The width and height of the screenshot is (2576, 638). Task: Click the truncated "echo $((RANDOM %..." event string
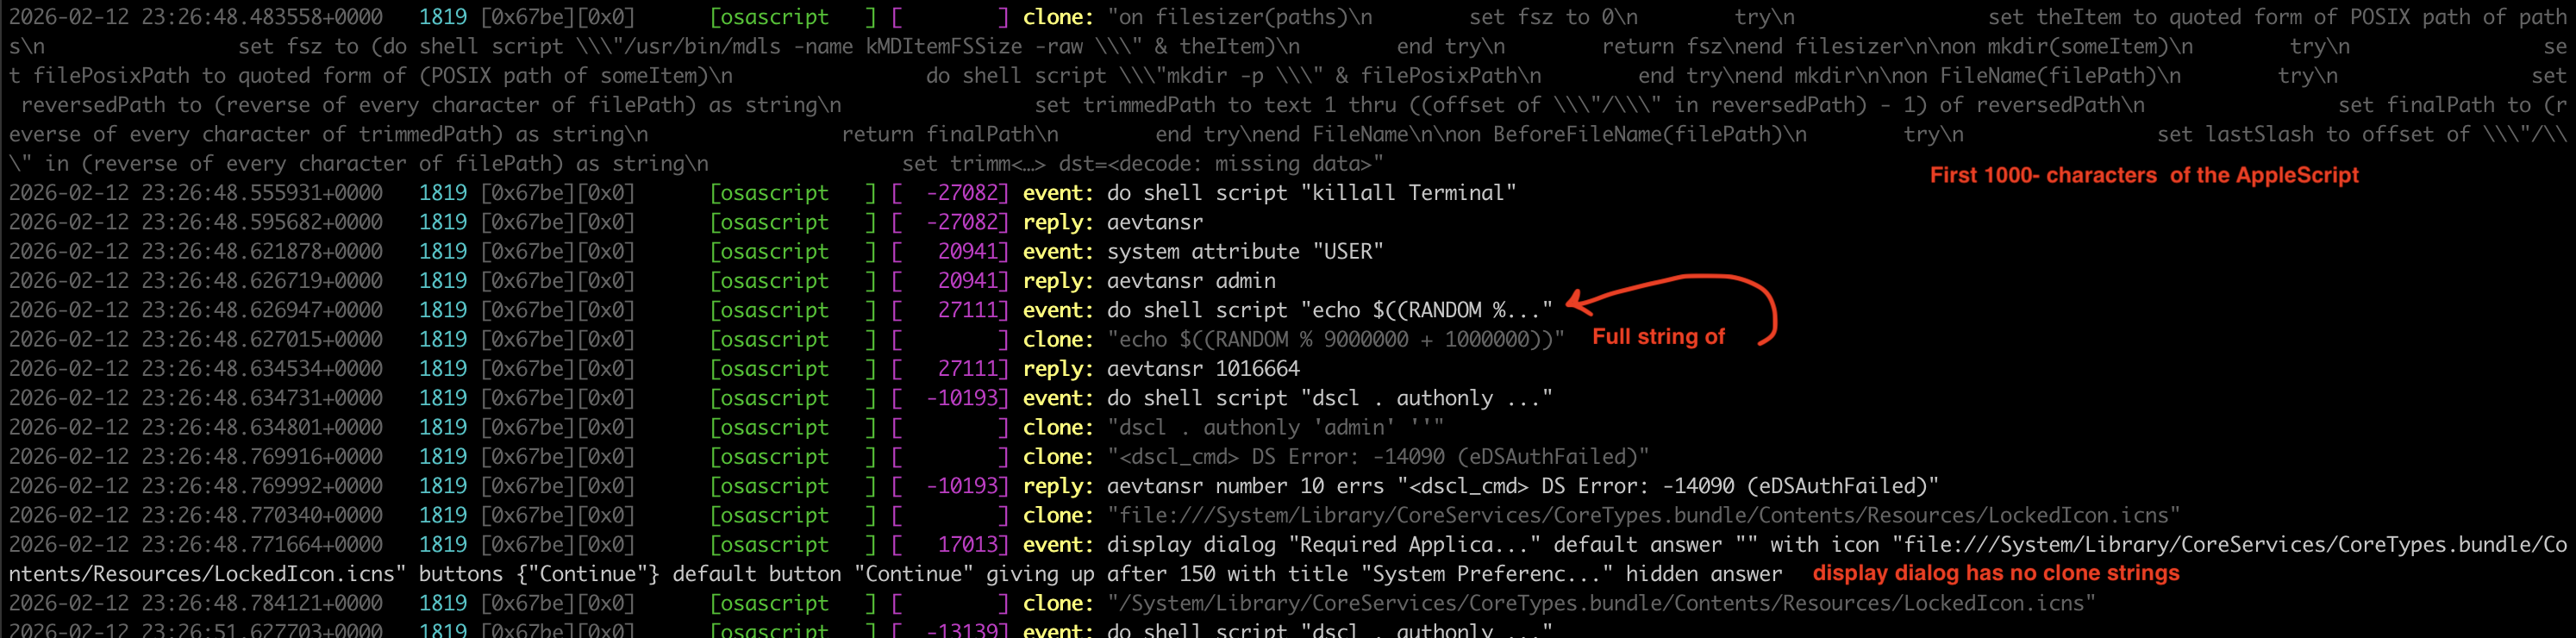1427,310
